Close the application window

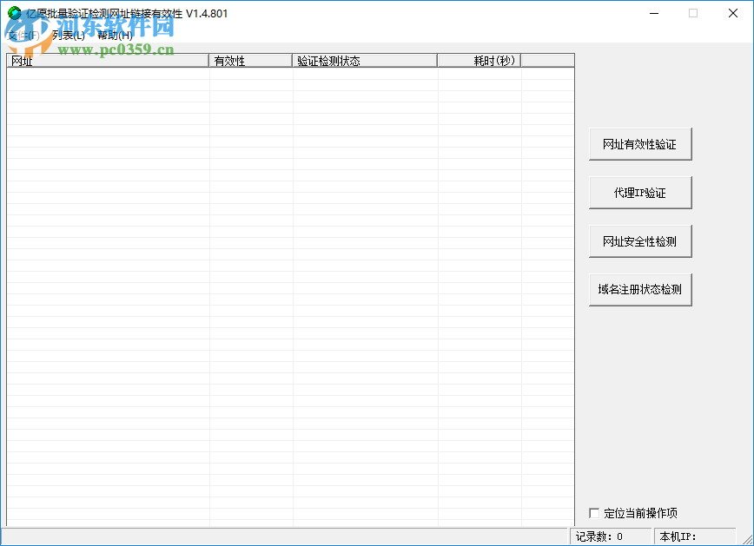[733, 14]
